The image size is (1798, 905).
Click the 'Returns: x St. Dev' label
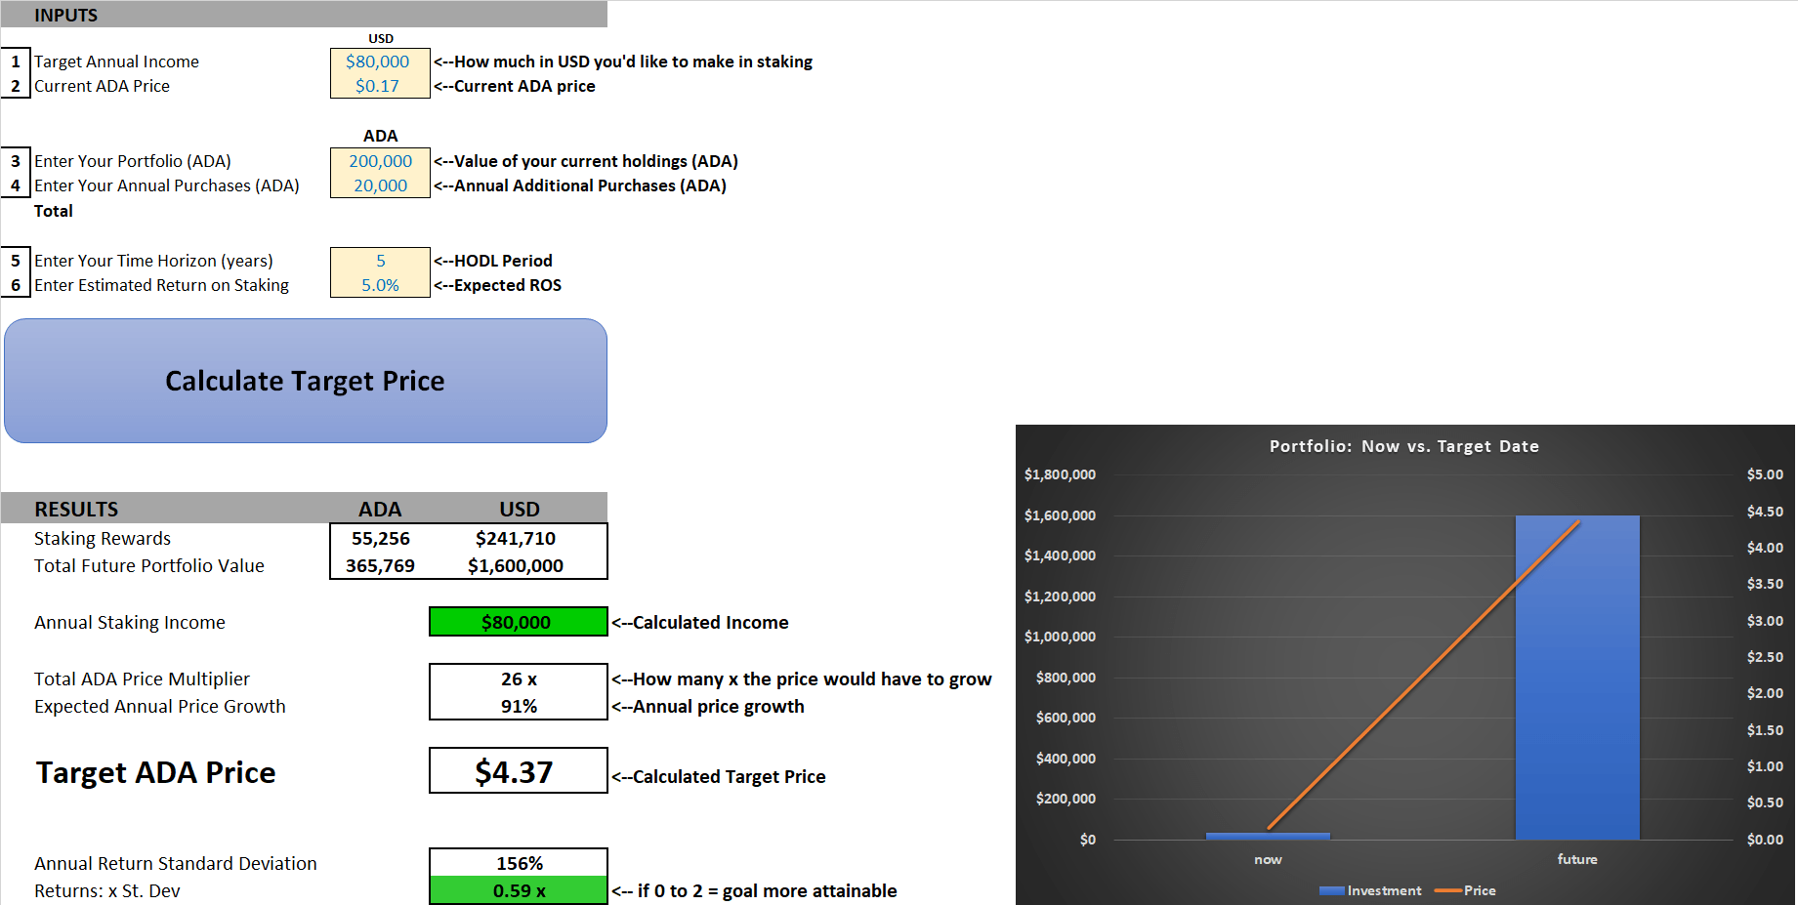[107, 890]
